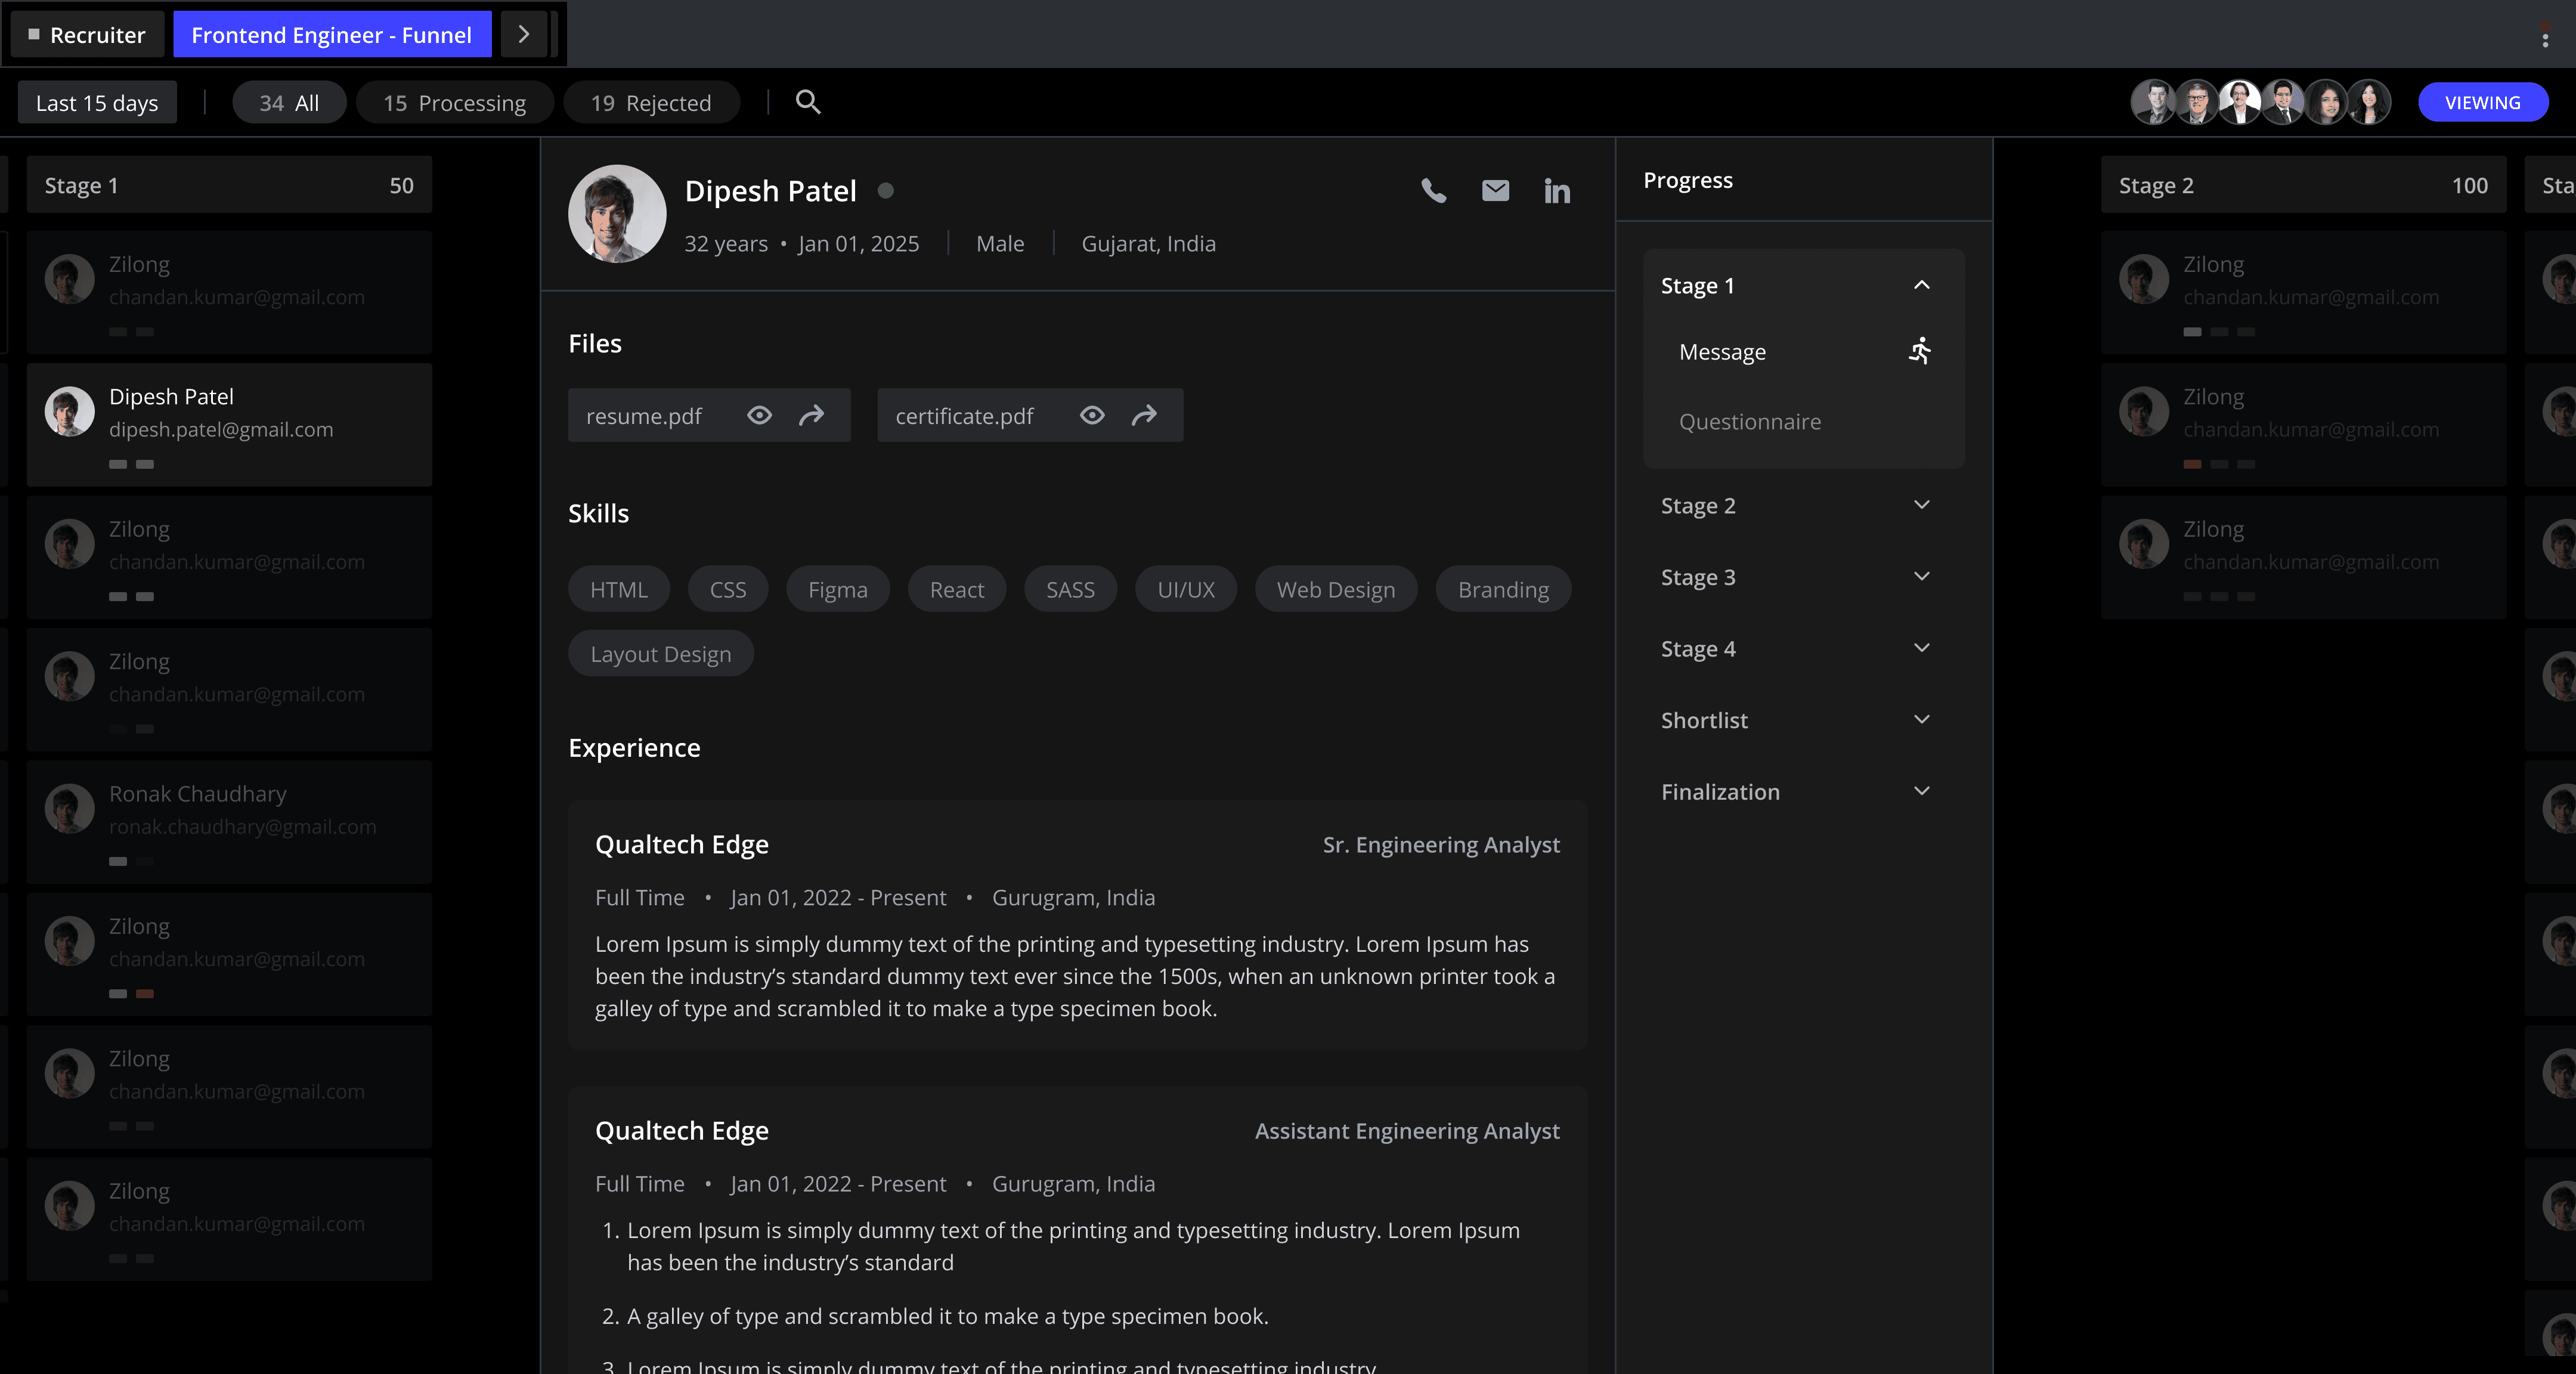
Task: Select the 15 Processing filter tab
Action: coord(454,102)
